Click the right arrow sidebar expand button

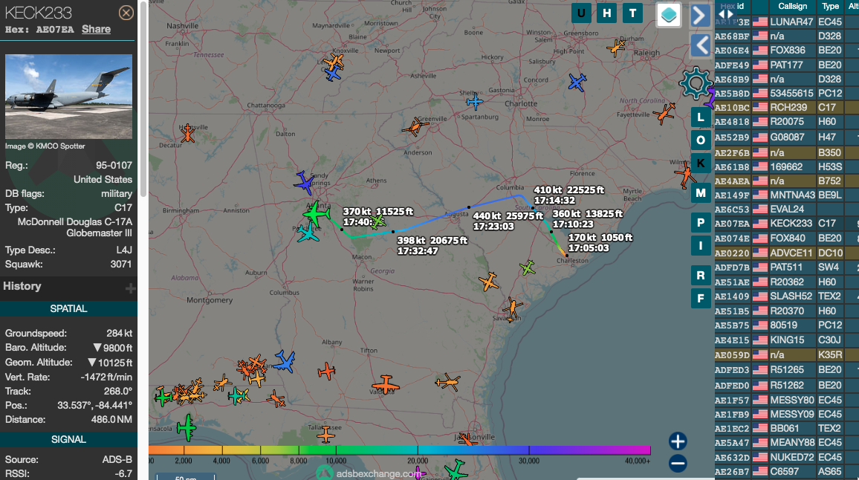tap(699, 16)
